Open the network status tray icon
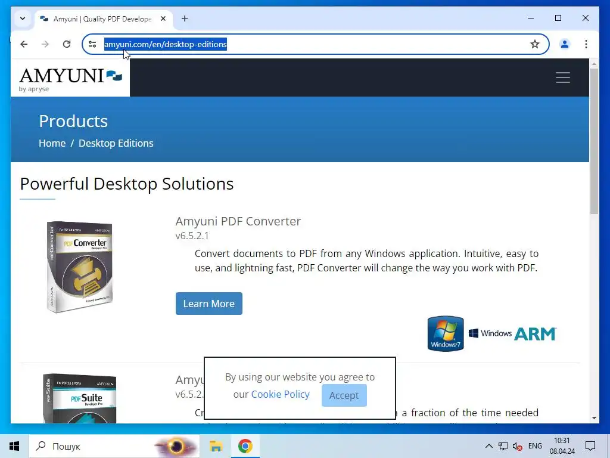The image size is (610, 458). pyautogui.click(x=503, y=446)
